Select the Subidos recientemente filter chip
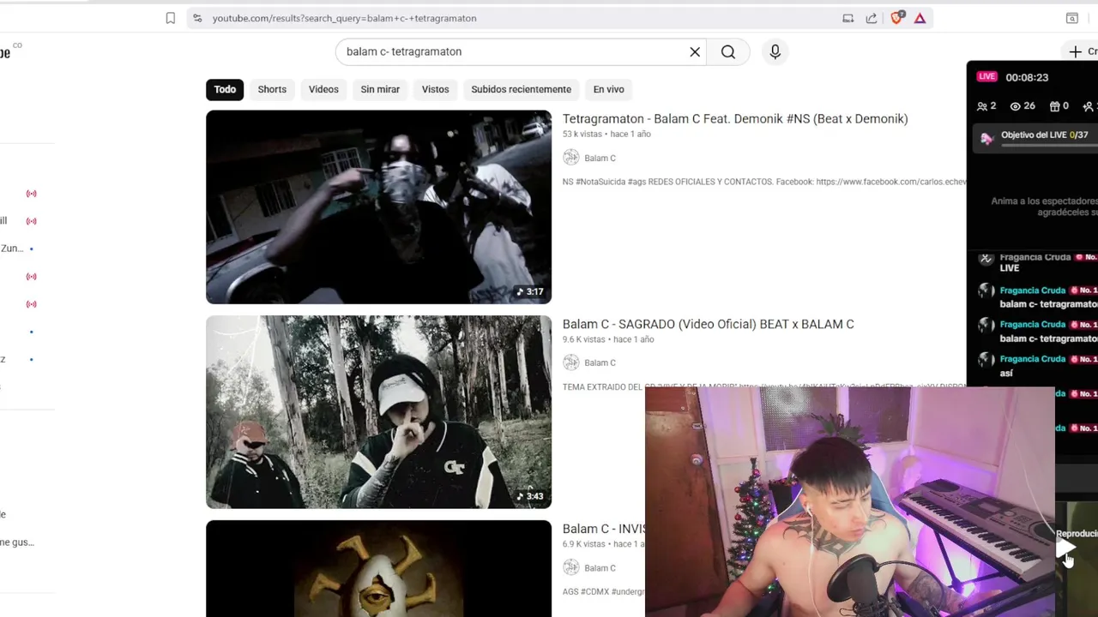The image size is (1098, 617). point(521,89)
